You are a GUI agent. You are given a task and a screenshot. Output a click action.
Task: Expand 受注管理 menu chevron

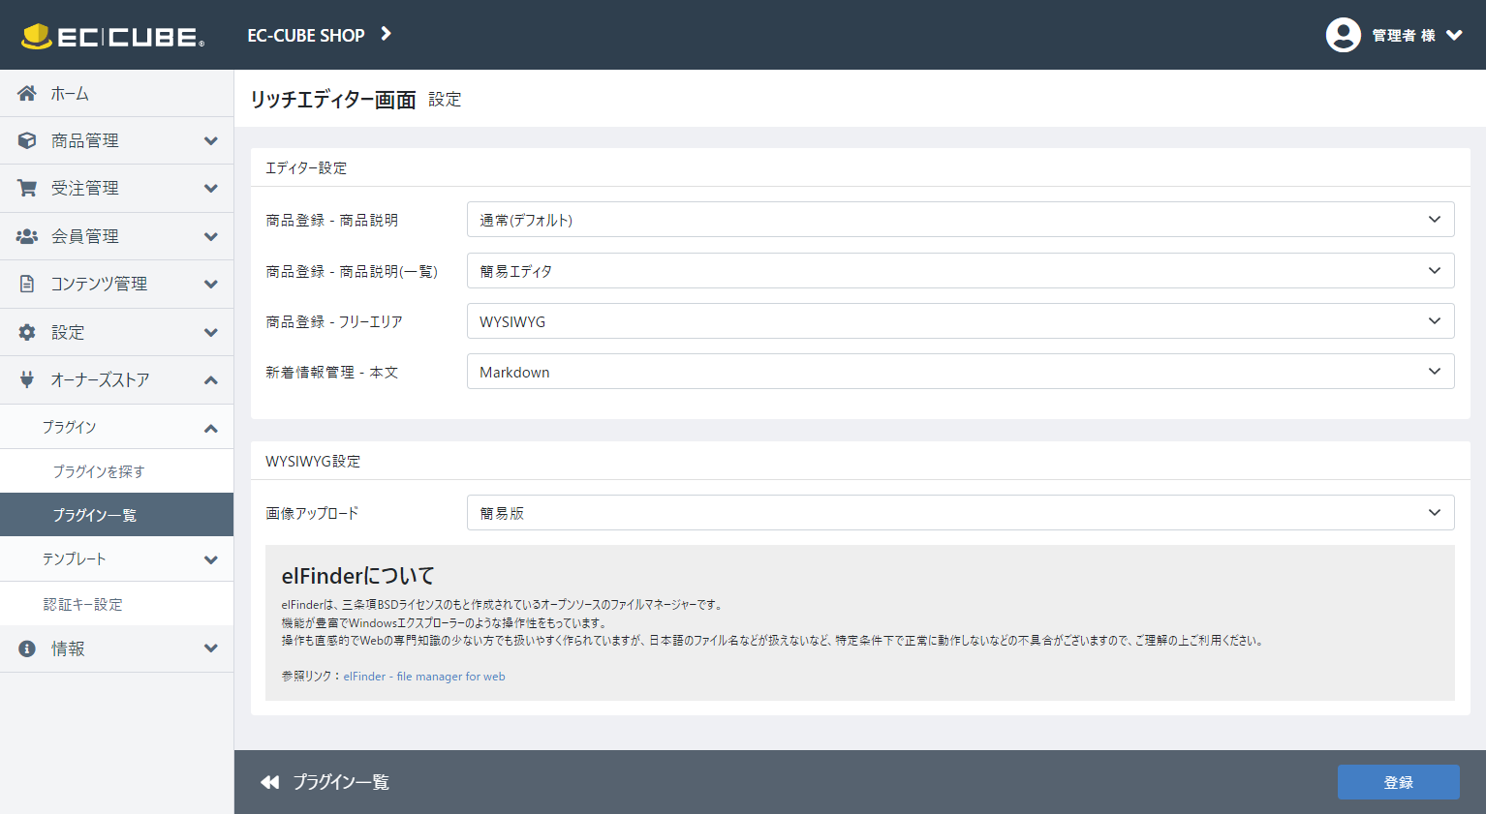coord(211,189)
